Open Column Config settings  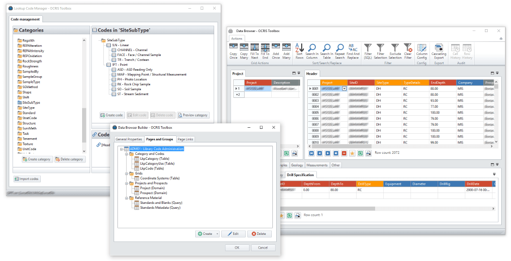(422, 51)
